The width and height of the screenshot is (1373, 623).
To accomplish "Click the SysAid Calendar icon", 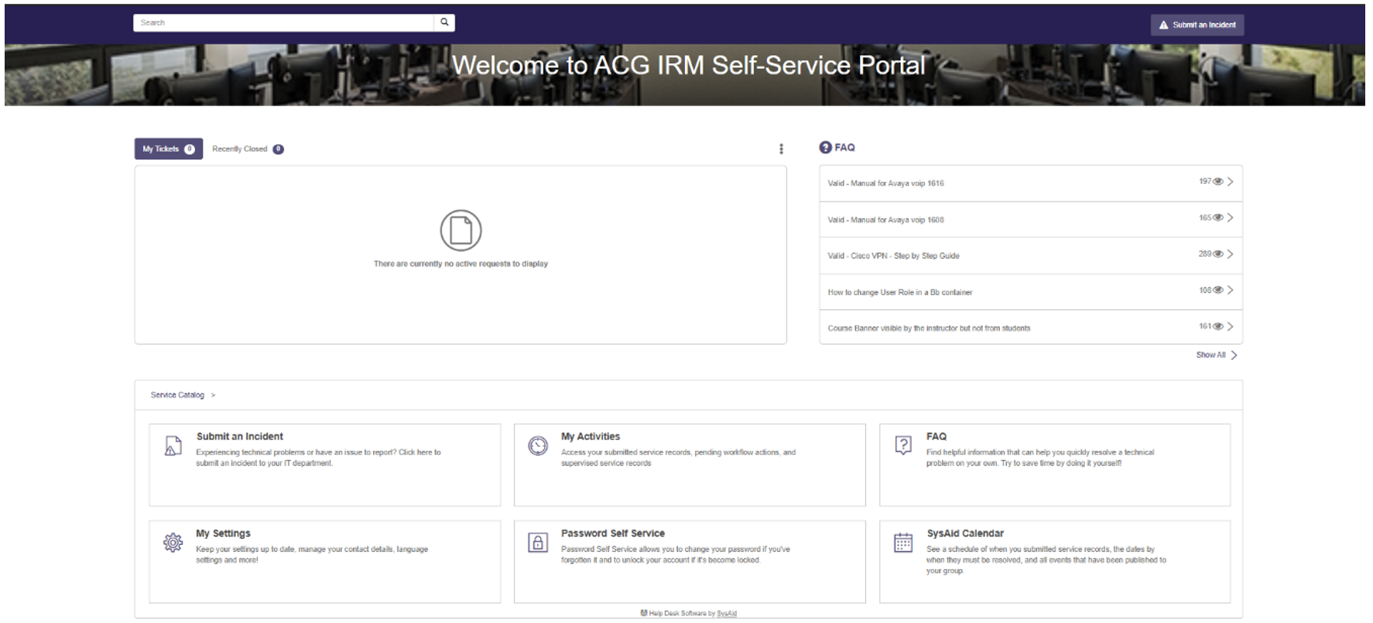I will tap(903, 543).
